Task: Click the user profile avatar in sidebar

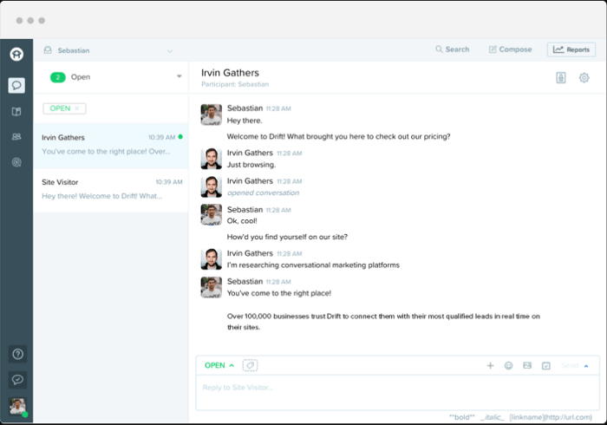Action: pyautogui.click(x=17, y=406)
